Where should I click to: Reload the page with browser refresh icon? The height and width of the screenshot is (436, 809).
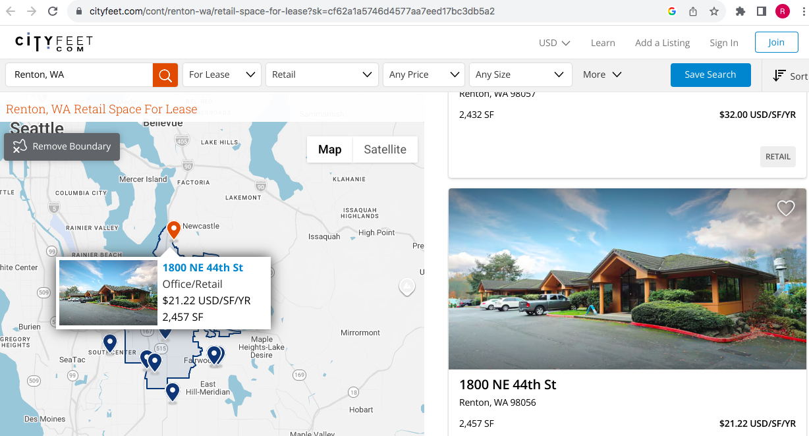tap(53, 11)
